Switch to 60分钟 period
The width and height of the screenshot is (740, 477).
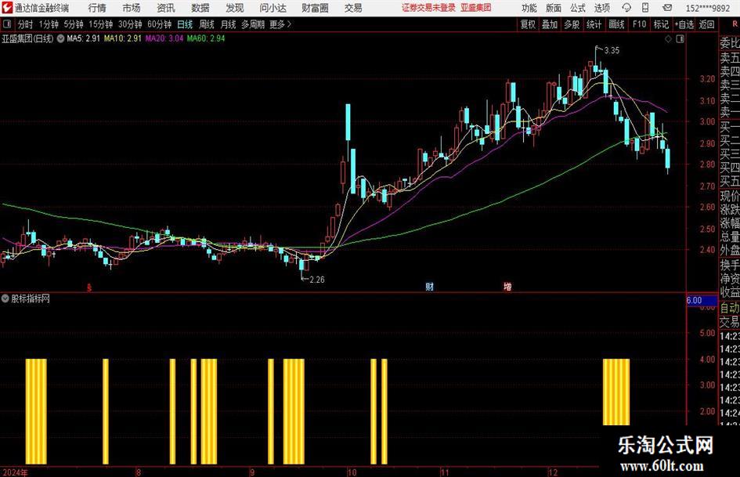click(160, 24)
